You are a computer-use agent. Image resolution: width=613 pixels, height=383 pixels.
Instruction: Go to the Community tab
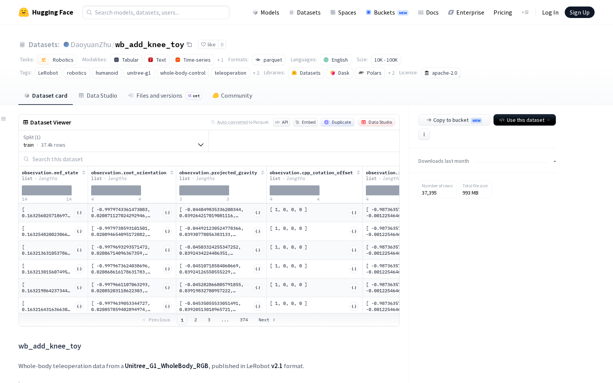point(233,96)
